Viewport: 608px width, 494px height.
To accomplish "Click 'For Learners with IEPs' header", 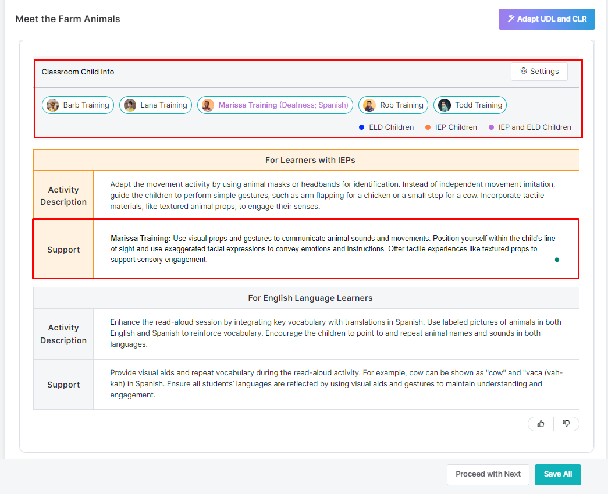I will pos(310,160).
